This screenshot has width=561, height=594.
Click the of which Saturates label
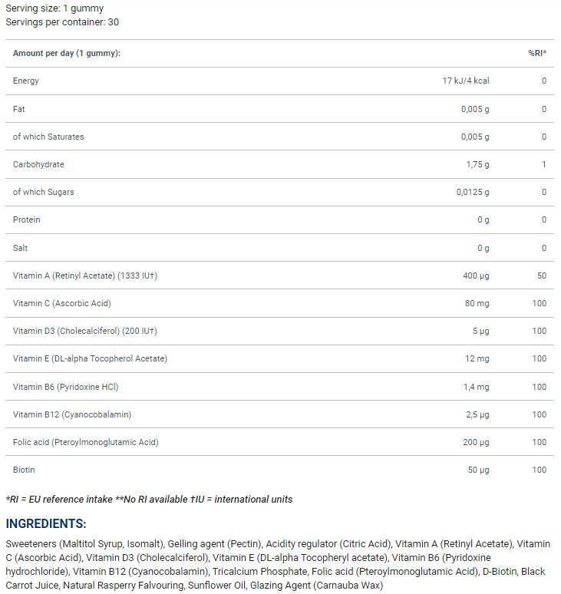(48, 137)
